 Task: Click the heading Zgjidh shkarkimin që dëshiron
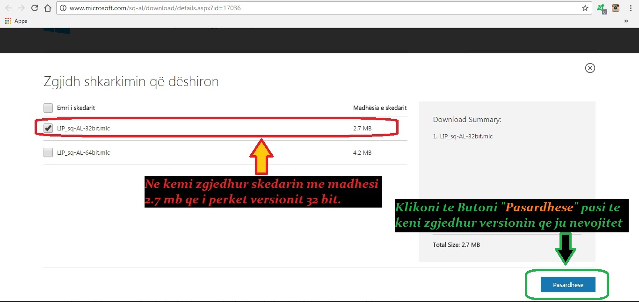pos(131,82)
